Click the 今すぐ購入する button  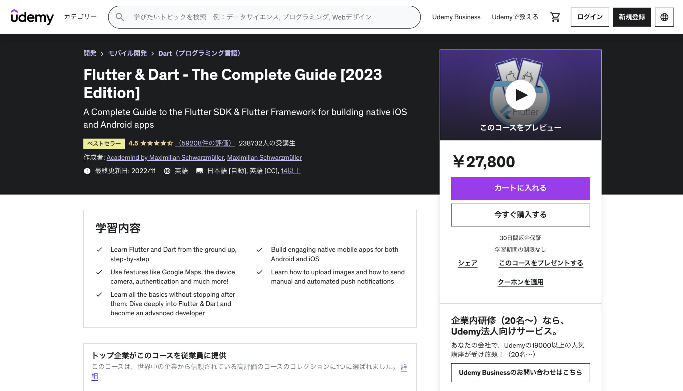[520, 215]
